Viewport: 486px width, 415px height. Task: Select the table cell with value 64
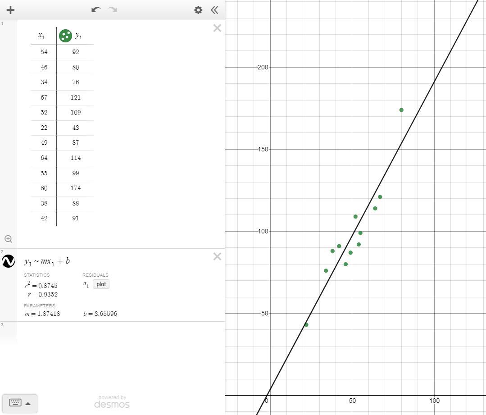coord(44,158)
